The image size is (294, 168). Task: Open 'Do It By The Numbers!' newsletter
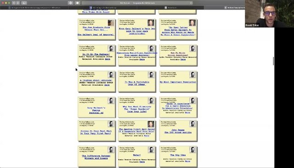(96, 54)
